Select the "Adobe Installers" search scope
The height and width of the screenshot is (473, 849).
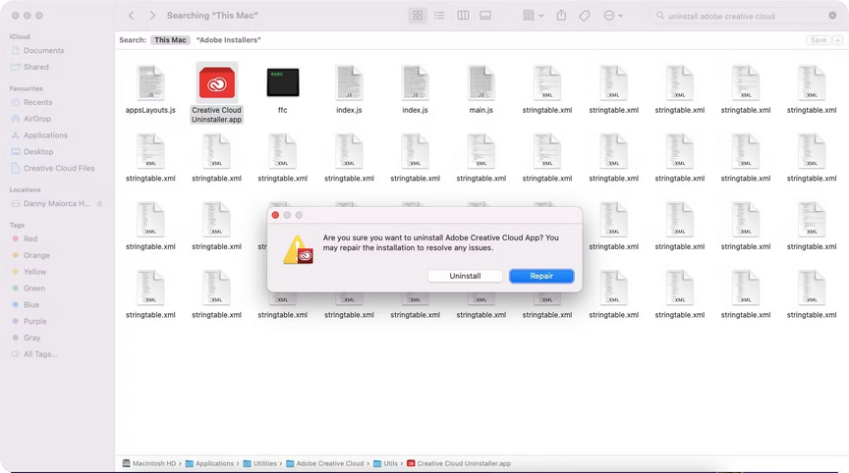coord(229,40)
